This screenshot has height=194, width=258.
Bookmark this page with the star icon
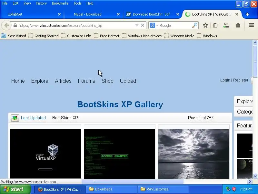click(205, 26)
